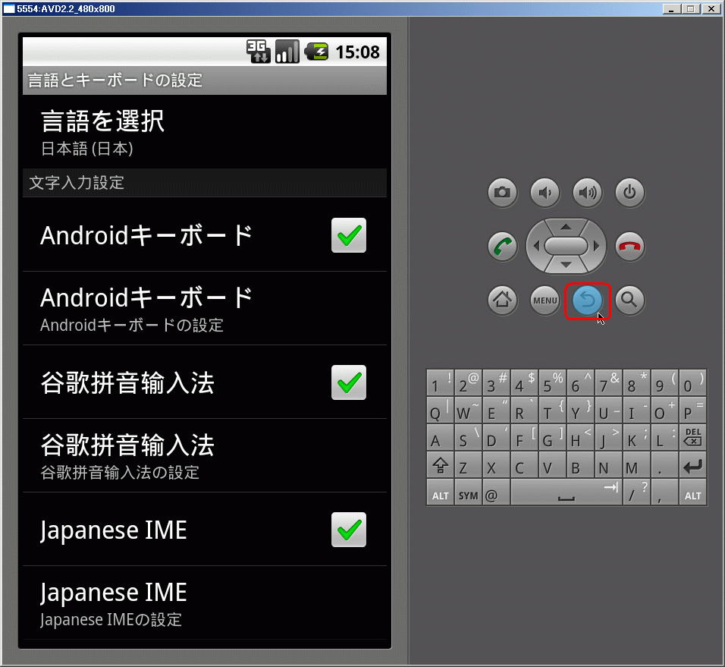Uncheck the first Androidキーボード checkbox
Image resolution: width=725 pixels, height=667 pixels.
point(349,235)
